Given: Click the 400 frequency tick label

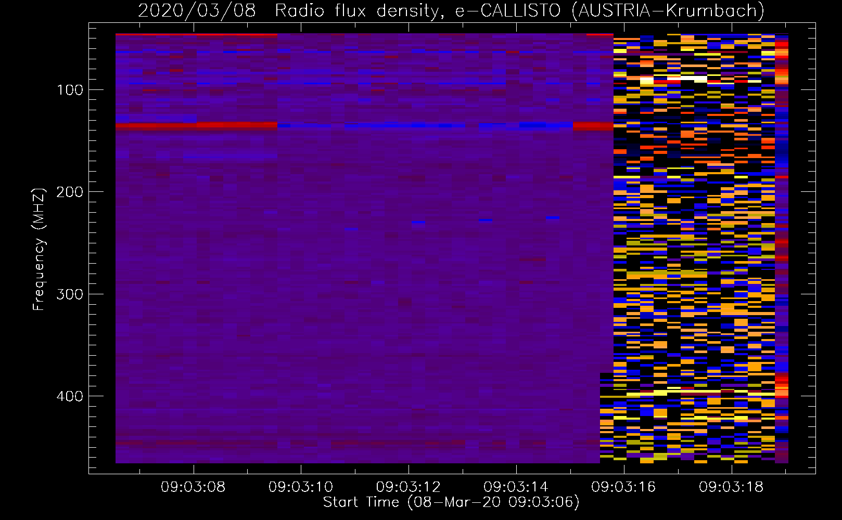Looking at the screenshot, I should click(70, 396).
